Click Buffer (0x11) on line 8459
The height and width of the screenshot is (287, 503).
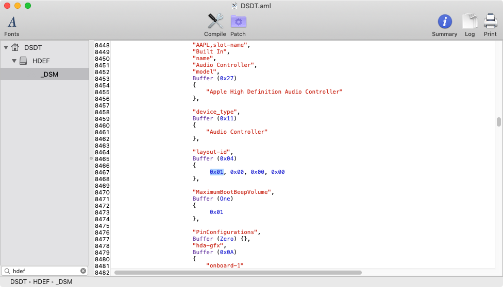[x=214, y=118]
